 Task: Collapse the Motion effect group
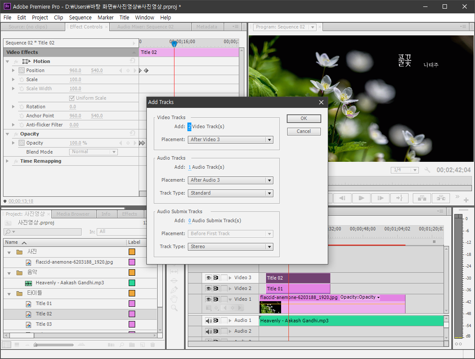pyautogui.click(x=8, y=61)
